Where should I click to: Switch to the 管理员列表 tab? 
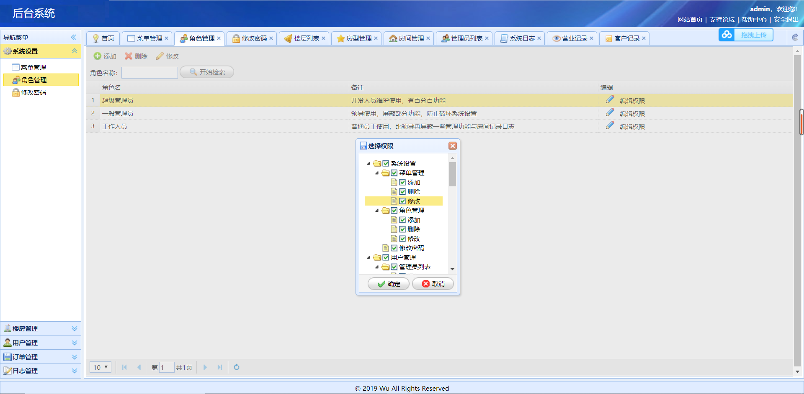(464, 38)
